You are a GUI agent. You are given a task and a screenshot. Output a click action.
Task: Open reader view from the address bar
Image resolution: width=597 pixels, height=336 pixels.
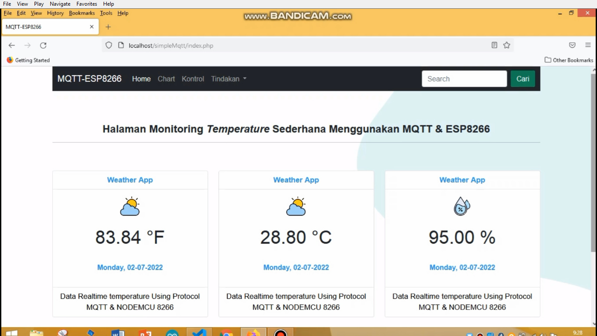coord(494,45)
